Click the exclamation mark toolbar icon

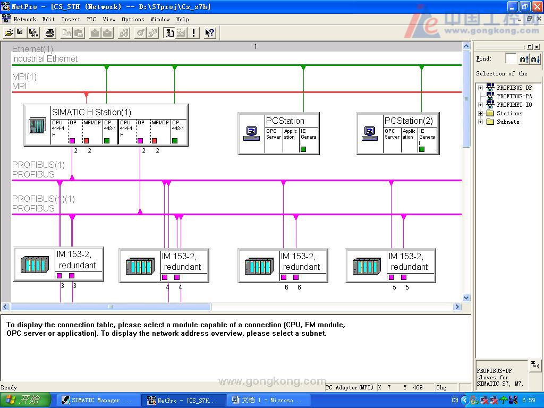click(x=193, y=32)
